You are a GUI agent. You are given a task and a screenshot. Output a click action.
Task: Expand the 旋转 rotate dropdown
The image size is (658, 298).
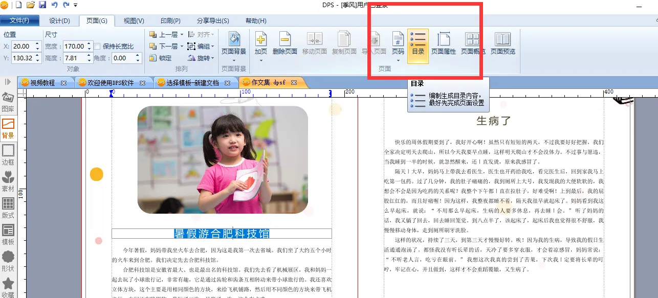click(212, 58)
